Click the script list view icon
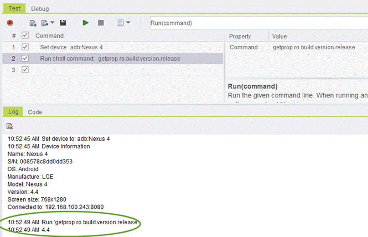Viewport: 368px width, 237px height. [x=120, y=23]
